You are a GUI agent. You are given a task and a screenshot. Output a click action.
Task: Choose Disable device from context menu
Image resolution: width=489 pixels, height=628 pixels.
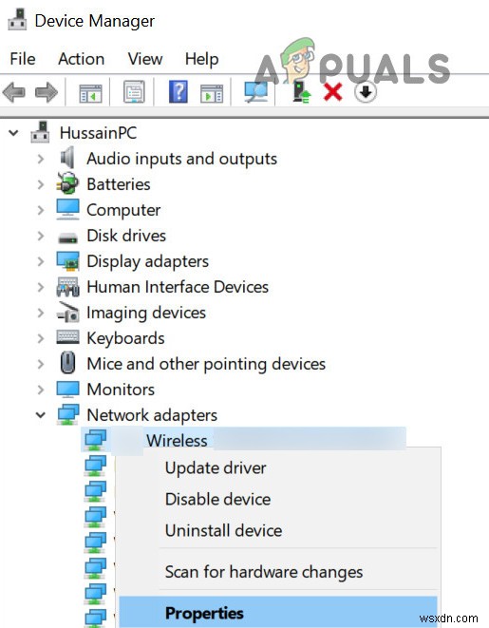[218, 499]
